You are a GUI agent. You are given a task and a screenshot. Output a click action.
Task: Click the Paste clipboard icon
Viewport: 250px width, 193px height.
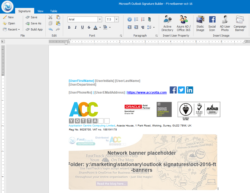[x=58, y=17]
